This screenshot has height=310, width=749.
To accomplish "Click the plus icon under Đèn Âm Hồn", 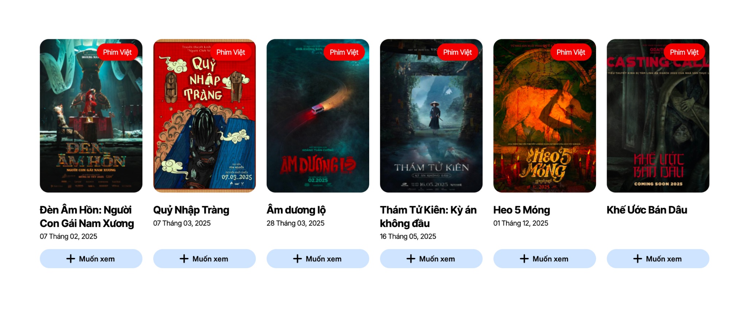I will point(70,259).
